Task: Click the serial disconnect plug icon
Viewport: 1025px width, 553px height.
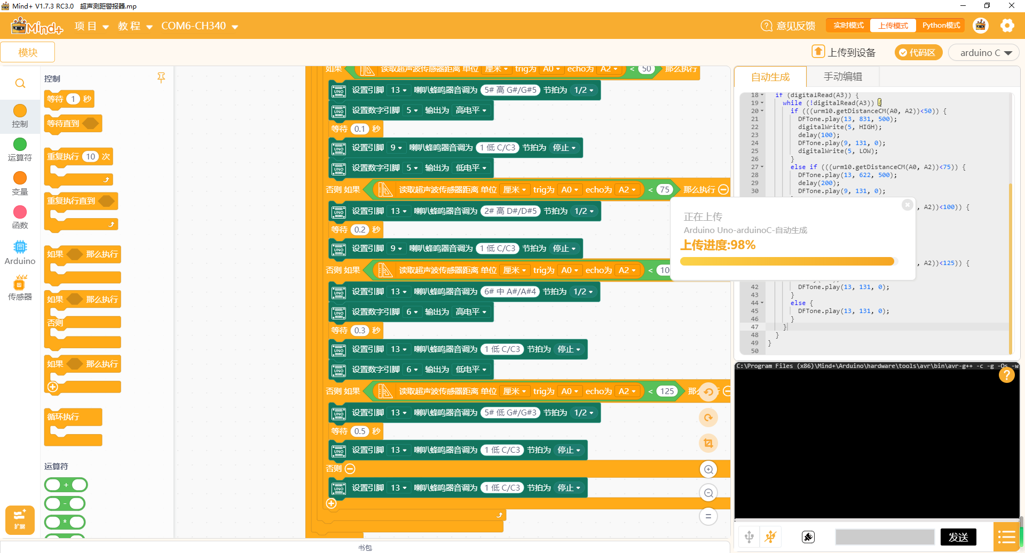Action: tap(770, 537)
